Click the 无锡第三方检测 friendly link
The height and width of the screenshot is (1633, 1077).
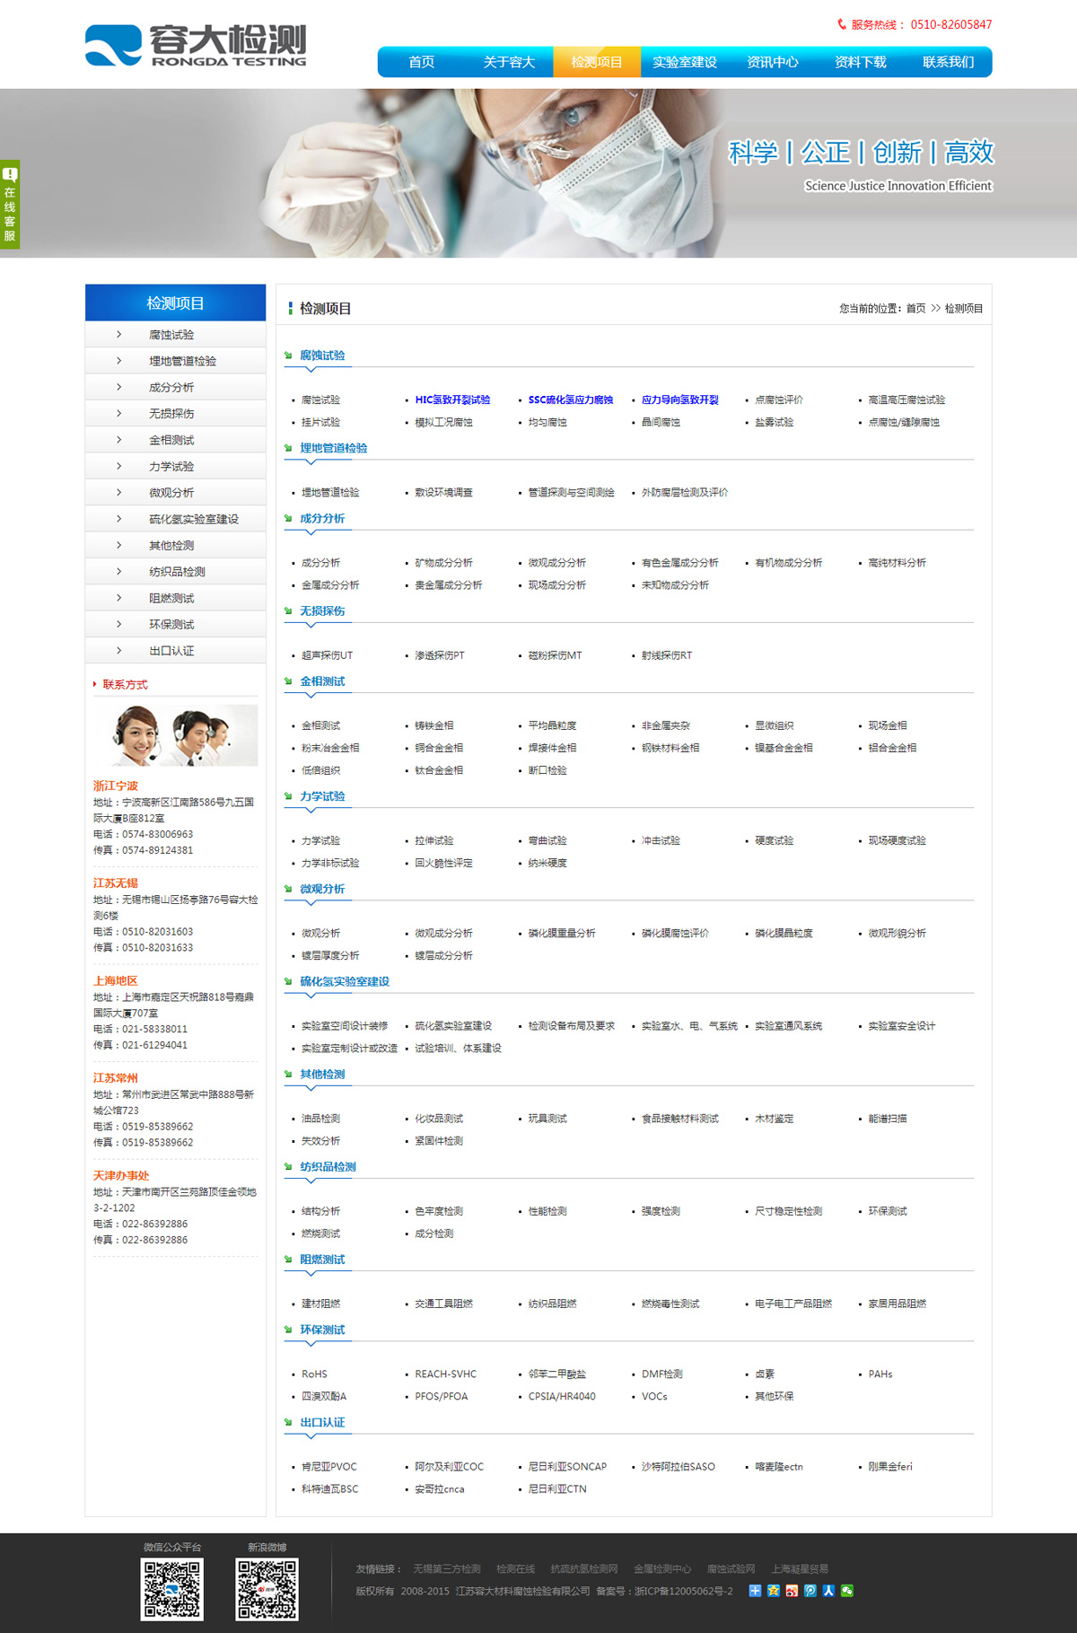point(447,1569)
